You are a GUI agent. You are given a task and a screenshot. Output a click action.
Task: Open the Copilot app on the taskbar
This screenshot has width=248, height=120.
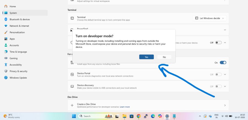[x=160, y=116]
